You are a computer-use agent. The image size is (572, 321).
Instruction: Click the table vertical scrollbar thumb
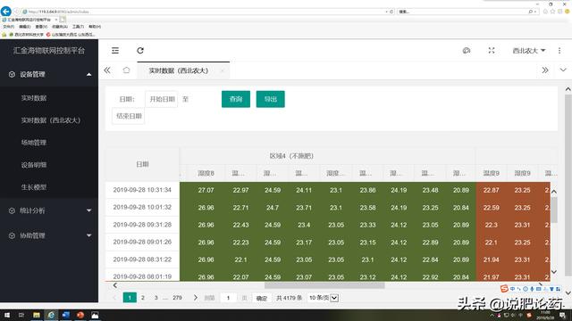point(554,210)
